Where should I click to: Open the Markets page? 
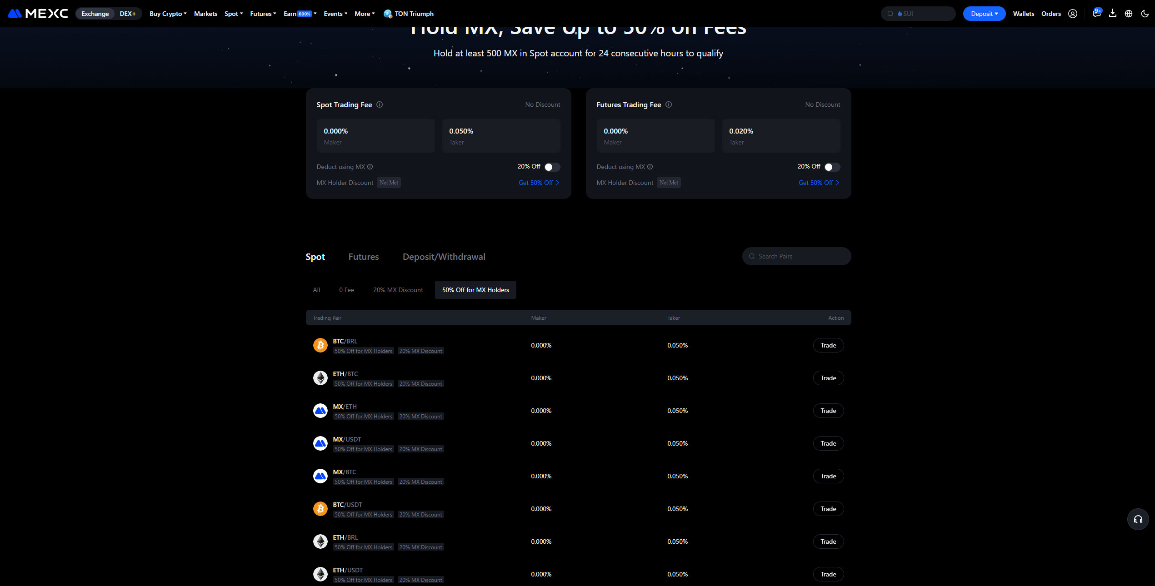click(x=205, y=14)
